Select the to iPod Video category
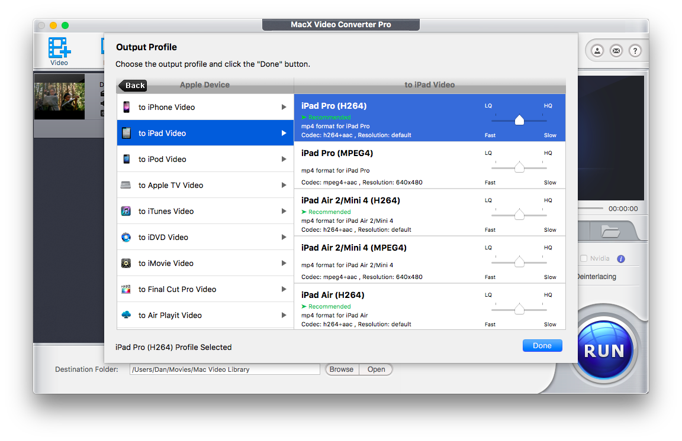 [x=205, y=159]
